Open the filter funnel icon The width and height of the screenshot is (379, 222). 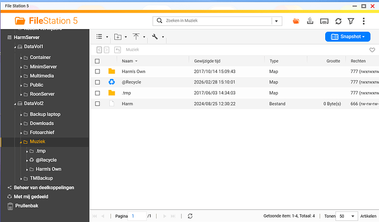(x=351, y=21)
